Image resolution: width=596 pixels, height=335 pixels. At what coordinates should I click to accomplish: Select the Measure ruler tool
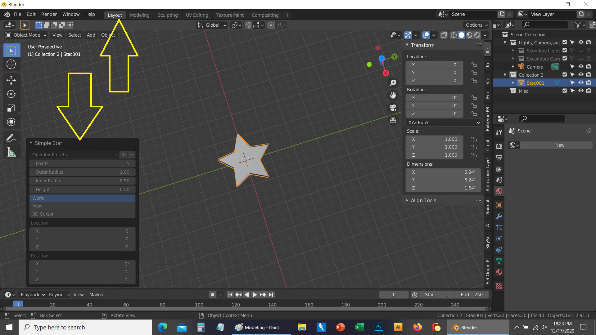coord(11,152)
